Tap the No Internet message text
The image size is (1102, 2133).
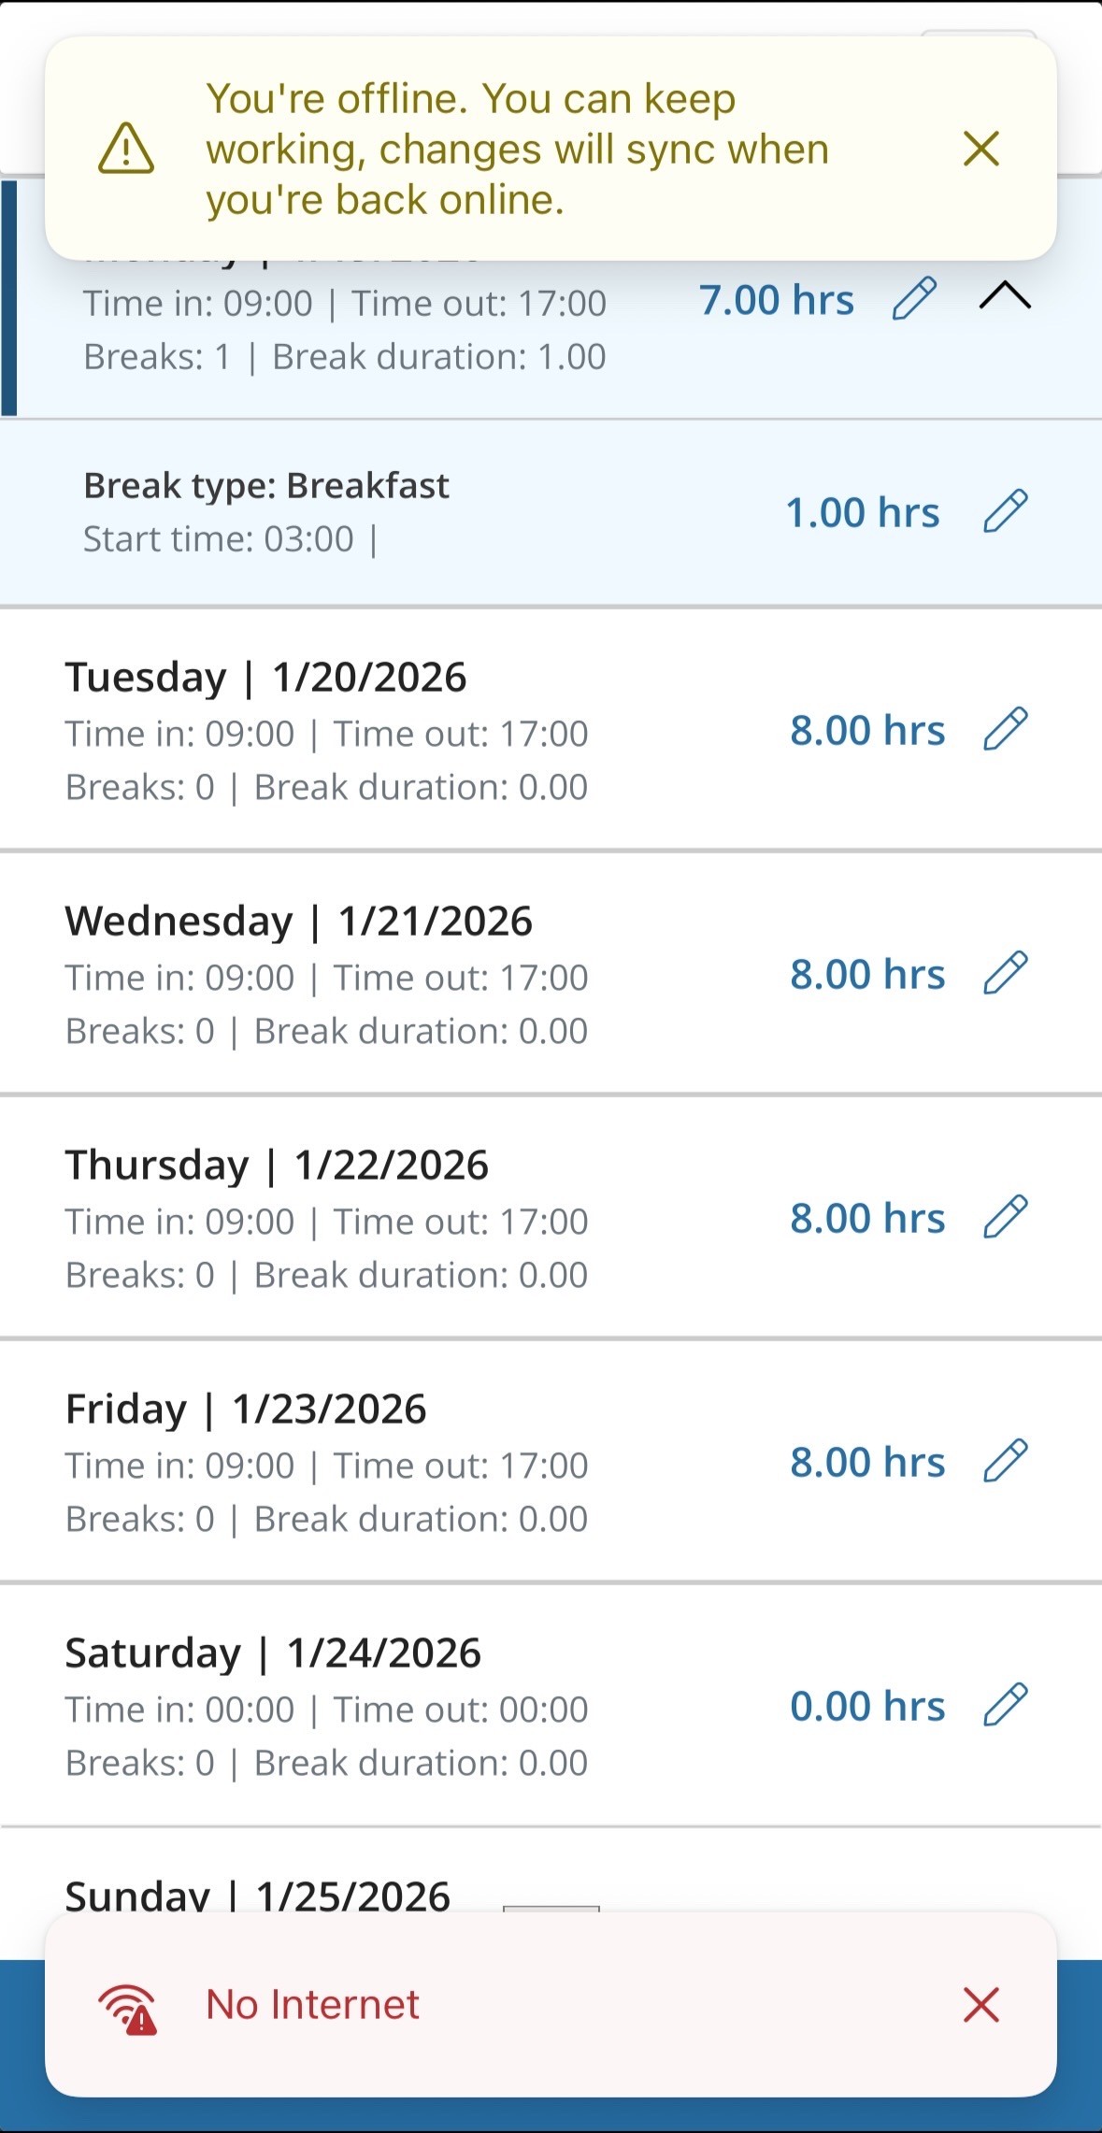pyautogui.click(x=312, y=2005)
